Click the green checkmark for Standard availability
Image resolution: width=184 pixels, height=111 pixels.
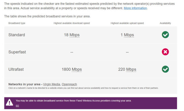click(x=165, y=35)
